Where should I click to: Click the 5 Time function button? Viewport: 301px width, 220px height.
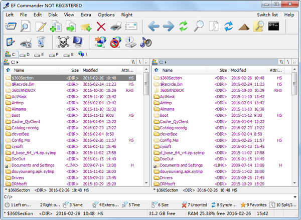click(x=131, y=205)
